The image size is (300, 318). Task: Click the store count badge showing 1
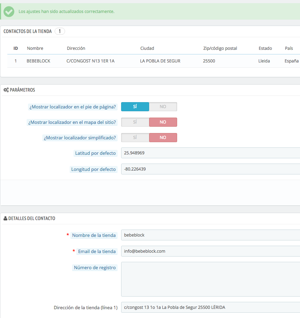point(60,31)
